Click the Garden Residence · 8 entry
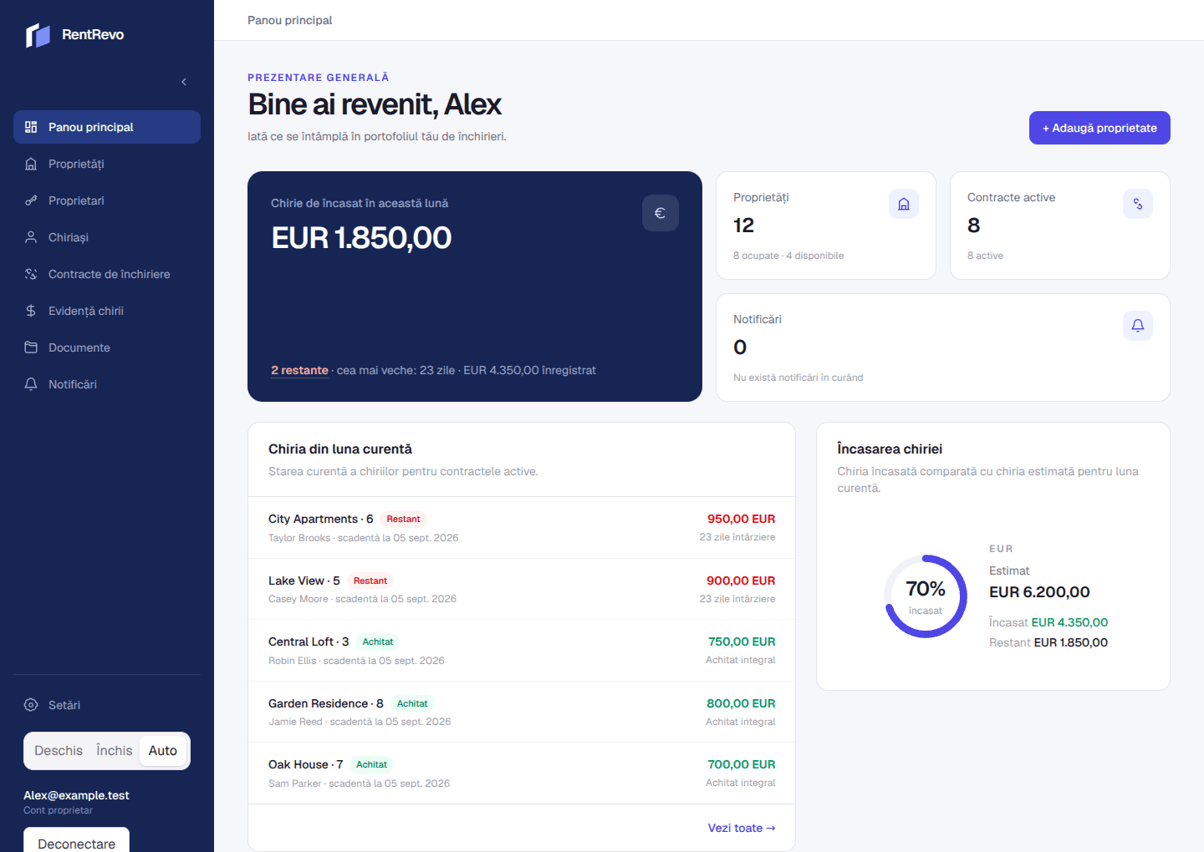1204x852 pixels. click(x=522, y=712)
